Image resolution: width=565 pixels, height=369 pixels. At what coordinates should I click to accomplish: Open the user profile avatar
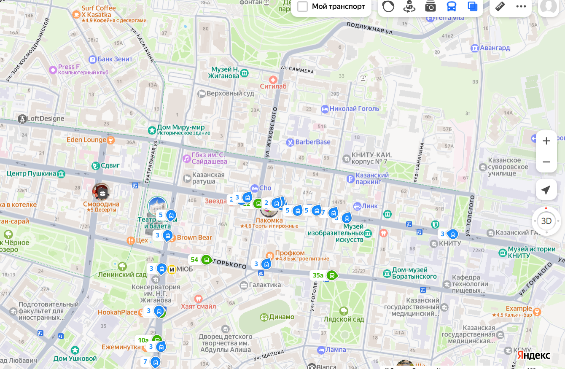(x=549, y=7)
